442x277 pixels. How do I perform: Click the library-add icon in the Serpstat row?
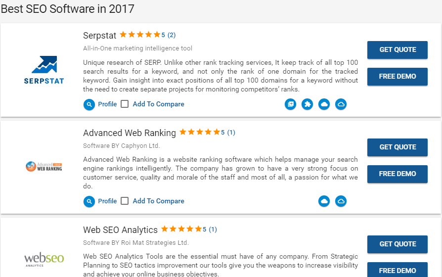(290, 104)
